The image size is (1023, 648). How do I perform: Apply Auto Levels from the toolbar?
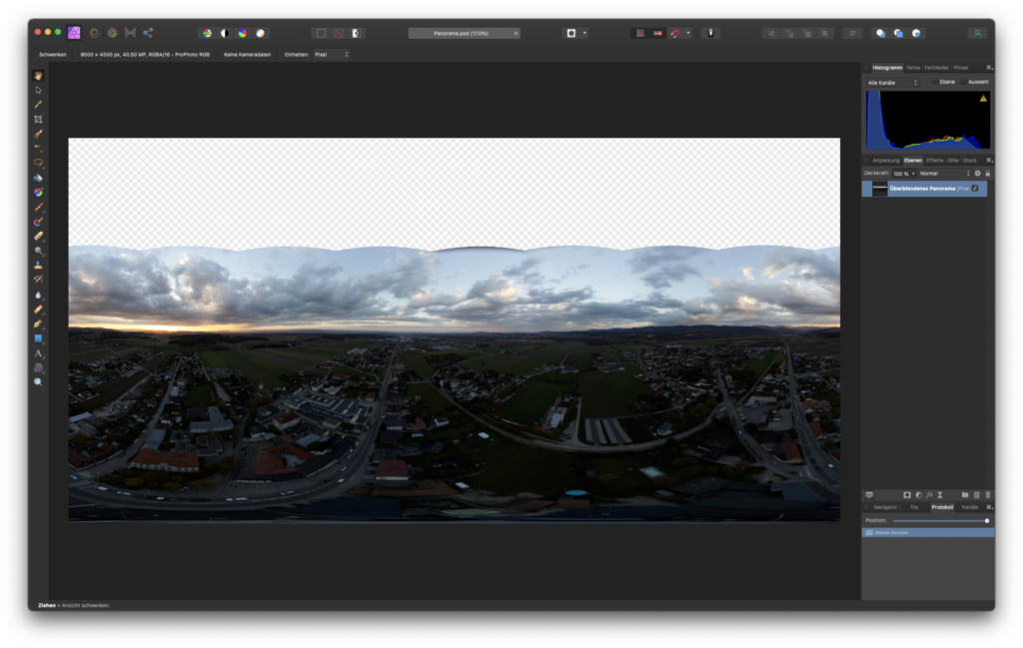coord(207,33)
